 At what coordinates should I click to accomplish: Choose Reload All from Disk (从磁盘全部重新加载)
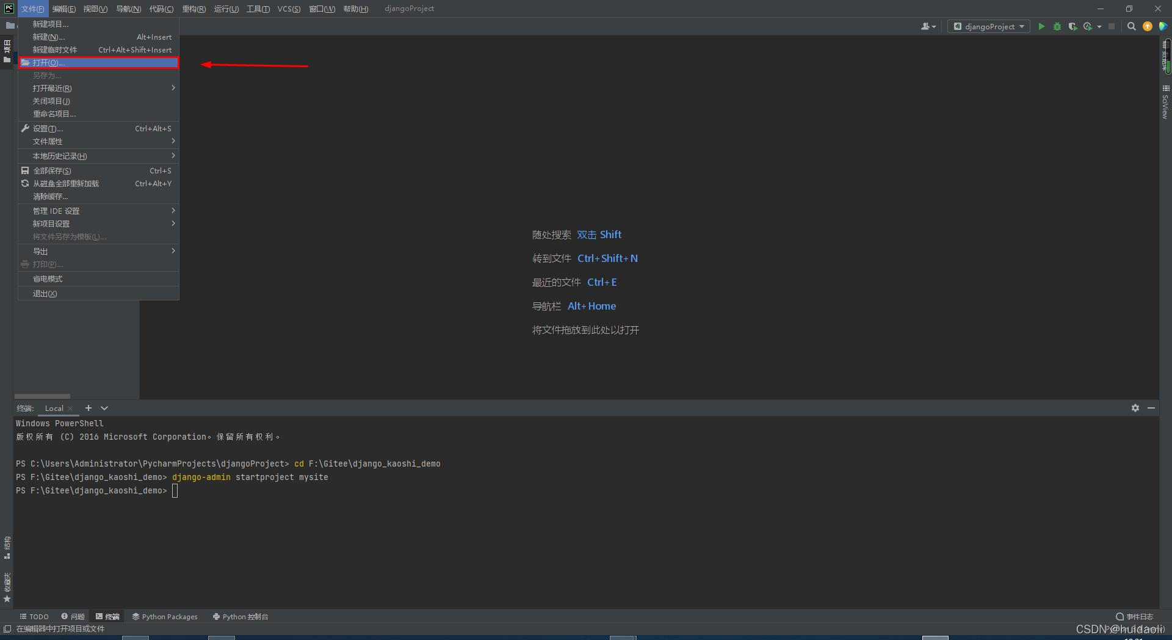click(x=98, y=184)
